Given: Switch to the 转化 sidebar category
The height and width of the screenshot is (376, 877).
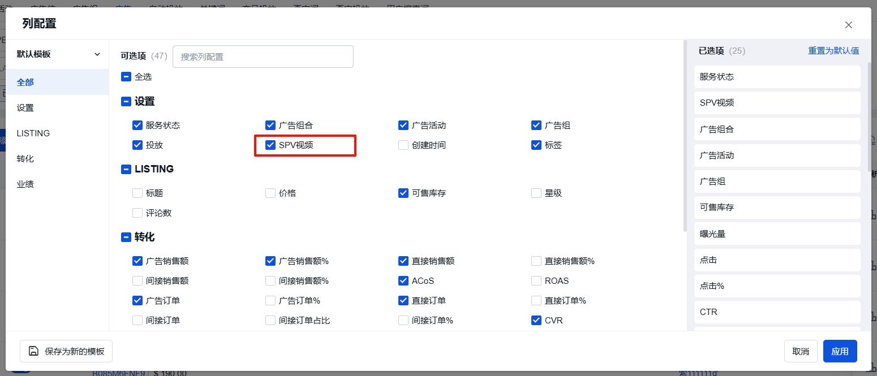Looking at the screenshot, I should (x=25, y=159).
